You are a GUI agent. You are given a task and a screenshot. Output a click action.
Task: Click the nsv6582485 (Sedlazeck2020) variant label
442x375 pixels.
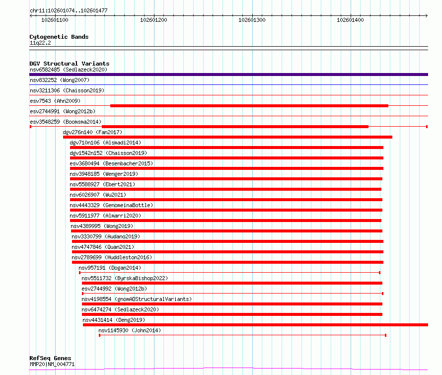coord(69,70)
